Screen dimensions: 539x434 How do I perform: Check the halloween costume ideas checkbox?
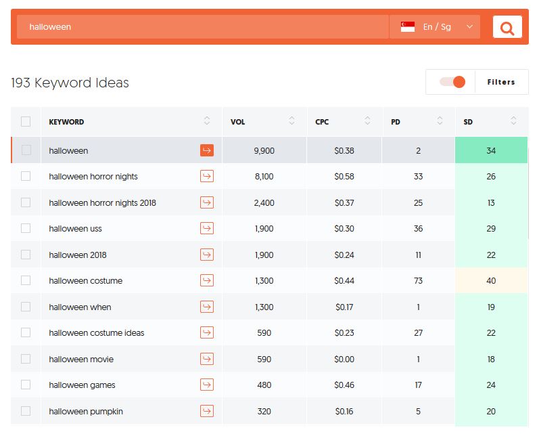(26, 332)
